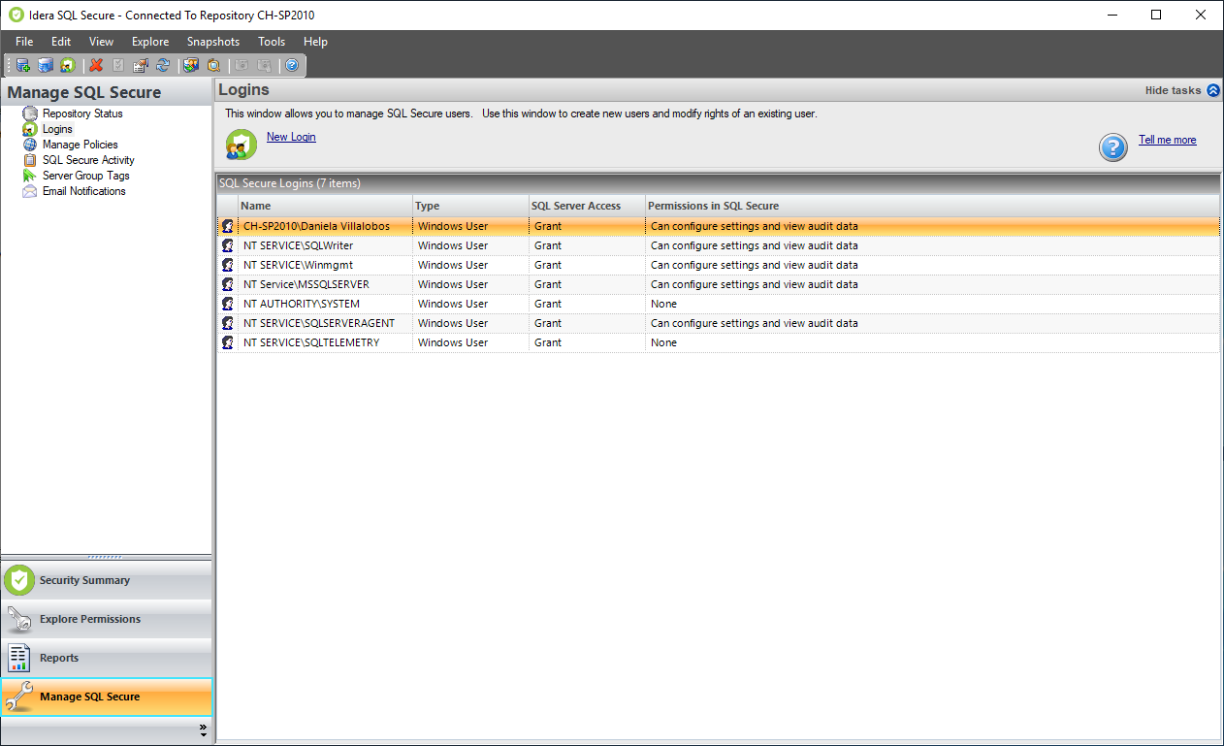Image resolution: width=1224 pixels, height=746 pixels.
Task: Click the explore user permissions toolbar icon
Action: tap(191, 65)
